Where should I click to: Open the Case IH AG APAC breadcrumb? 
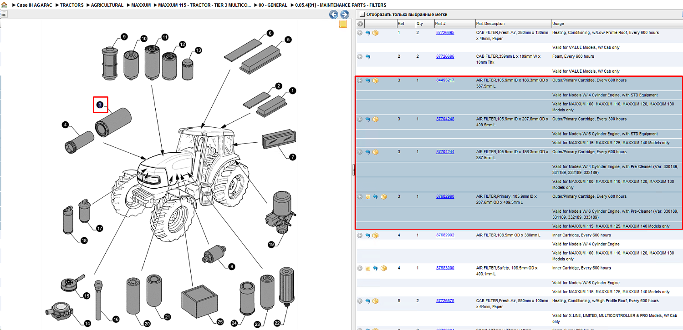(x=35, y=5)
